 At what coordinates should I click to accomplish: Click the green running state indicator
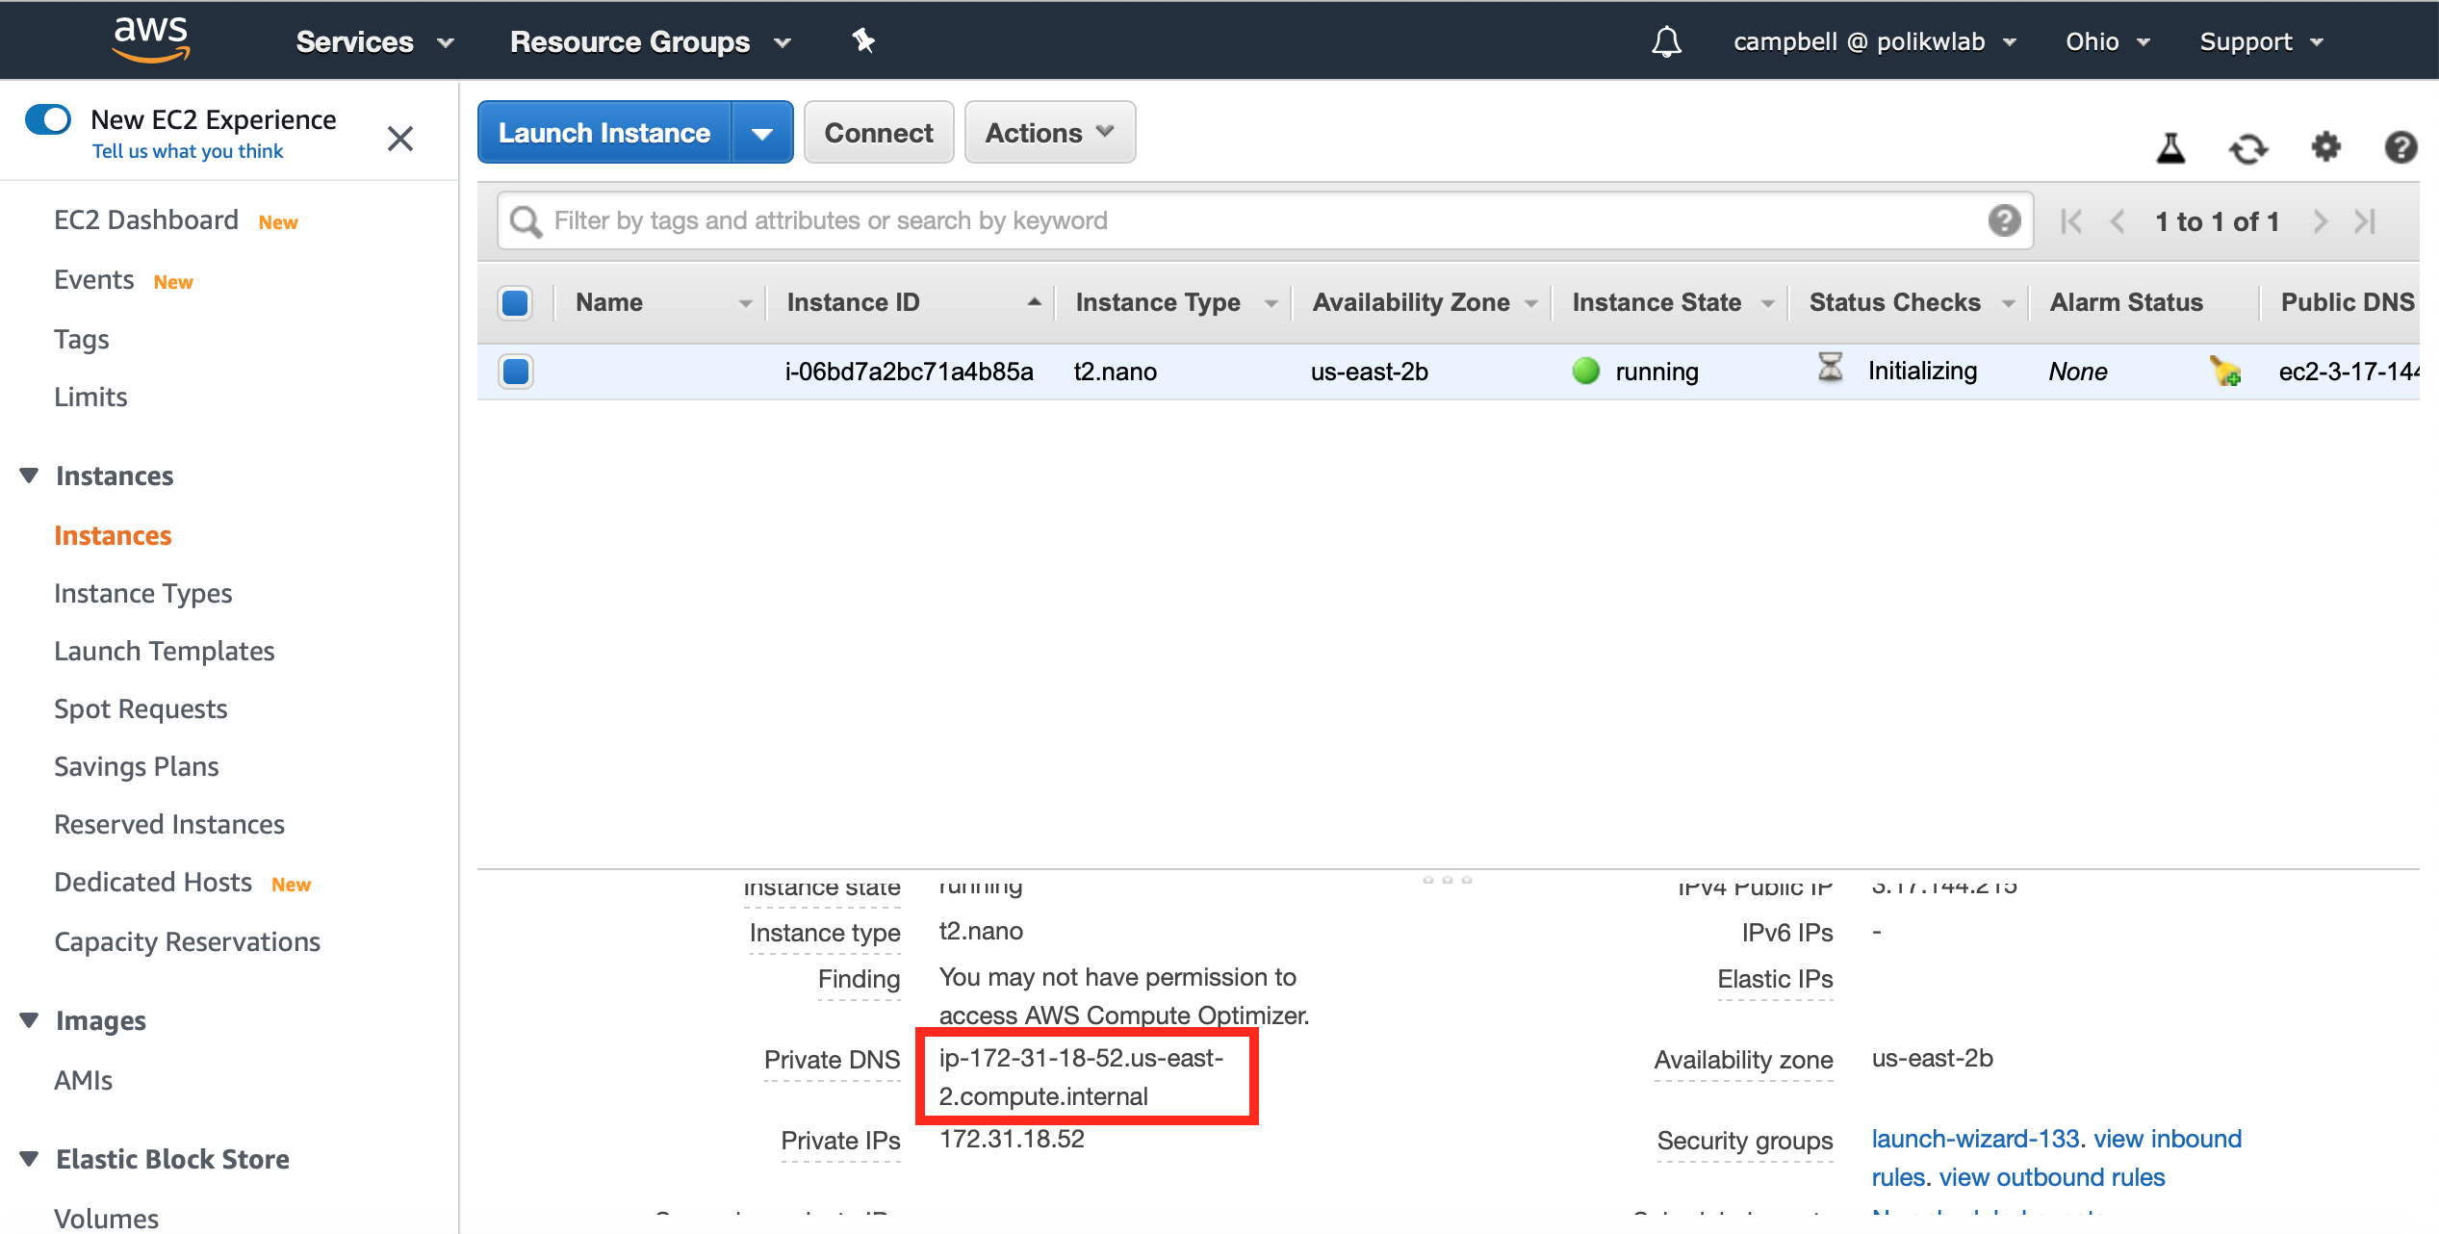tap(1585, 371)
